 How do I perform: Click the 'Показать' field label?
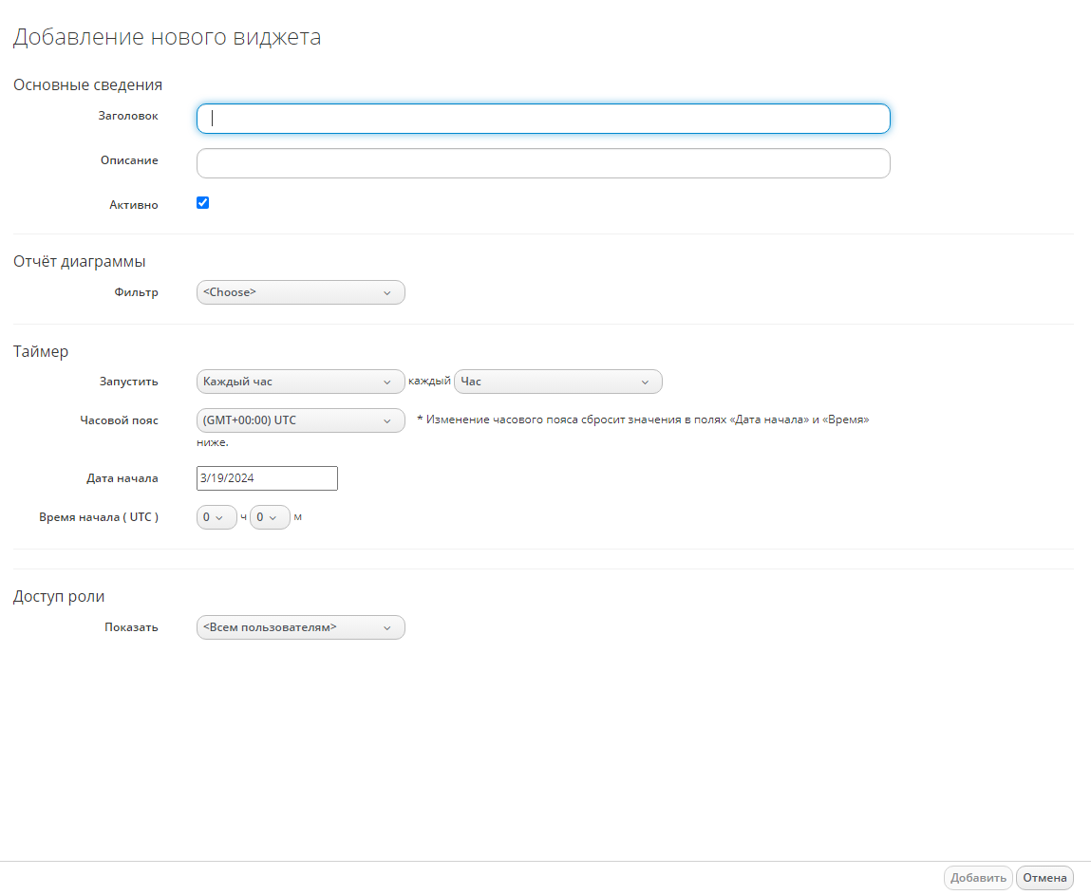[x=131, y=627]
